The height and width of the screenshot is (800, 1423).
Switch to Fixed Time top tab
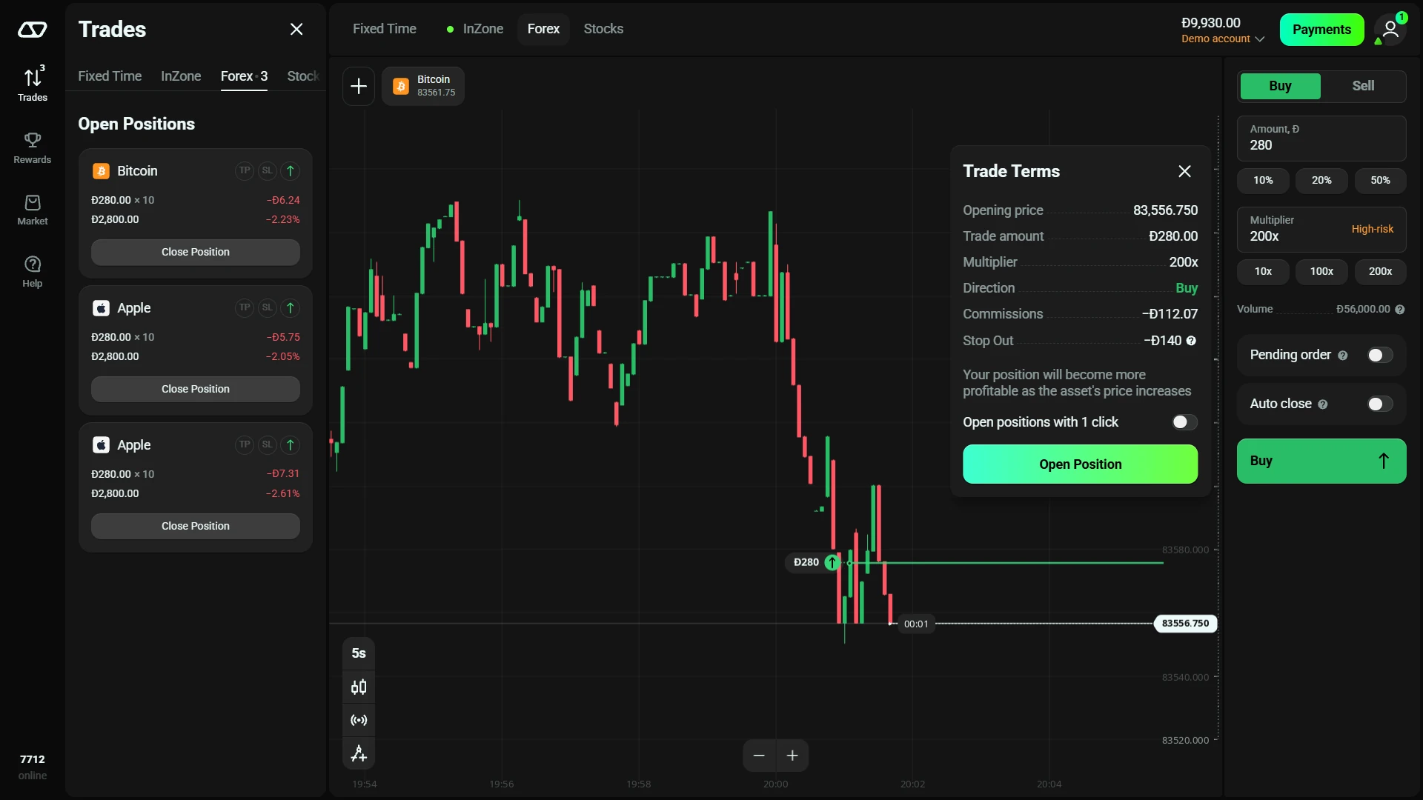[385, 29]
